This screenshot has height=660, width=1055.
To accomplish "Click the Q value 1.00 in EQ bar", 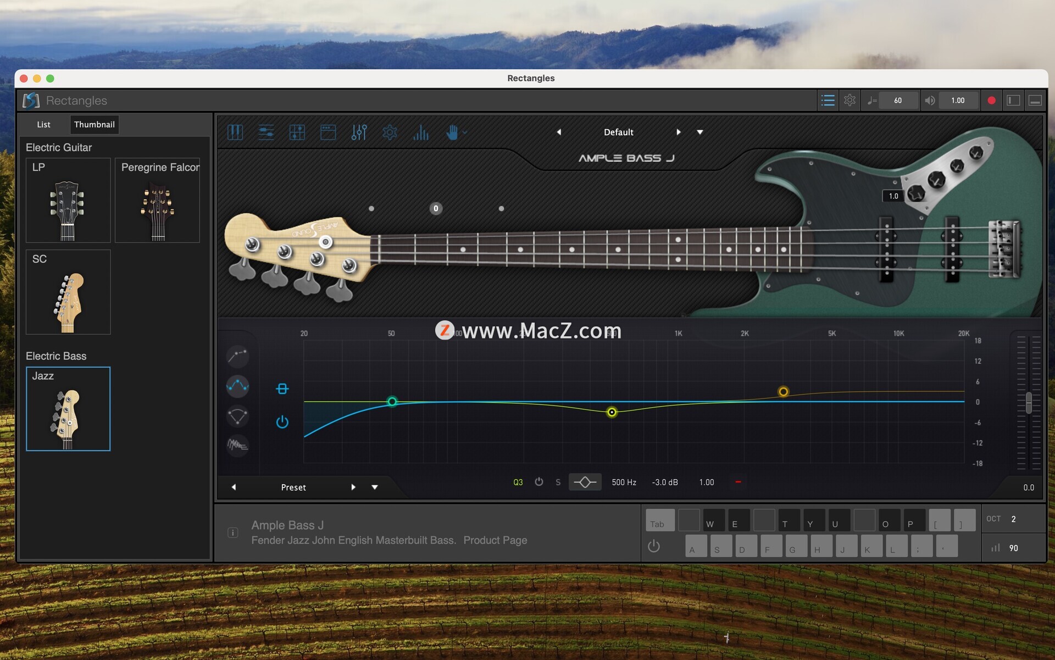I will 707,482.
